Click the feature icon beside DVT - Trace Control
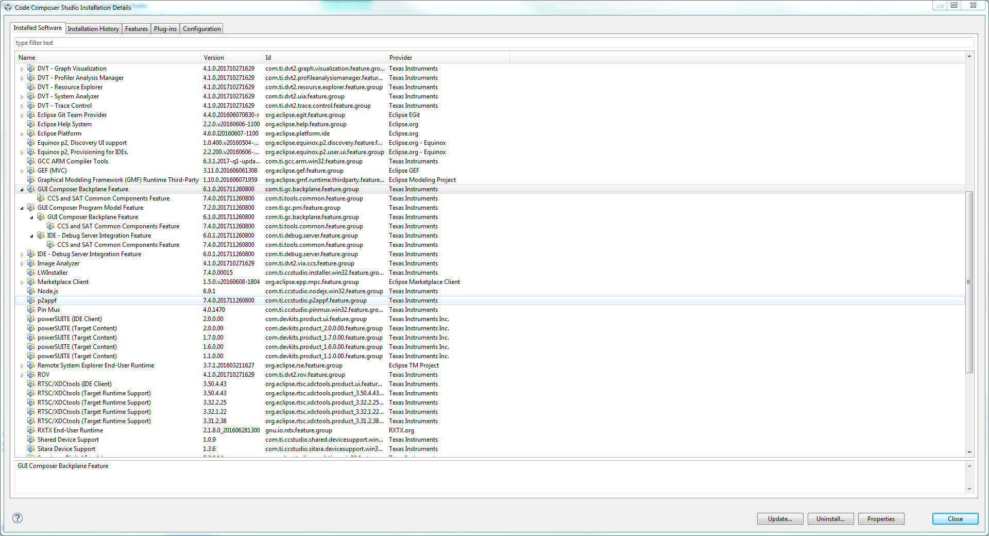The width and height of the screenshot is (989, 536). (x=31, y=106)
